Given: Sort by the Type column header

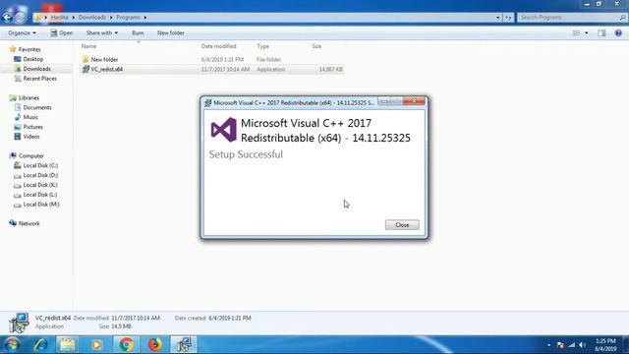Looking at the screenshot, I should [x=262, y=46].
